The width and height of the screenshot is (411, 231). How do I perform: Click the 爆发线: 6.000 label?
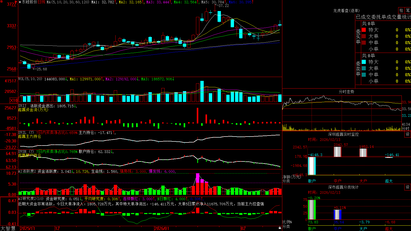162,171
